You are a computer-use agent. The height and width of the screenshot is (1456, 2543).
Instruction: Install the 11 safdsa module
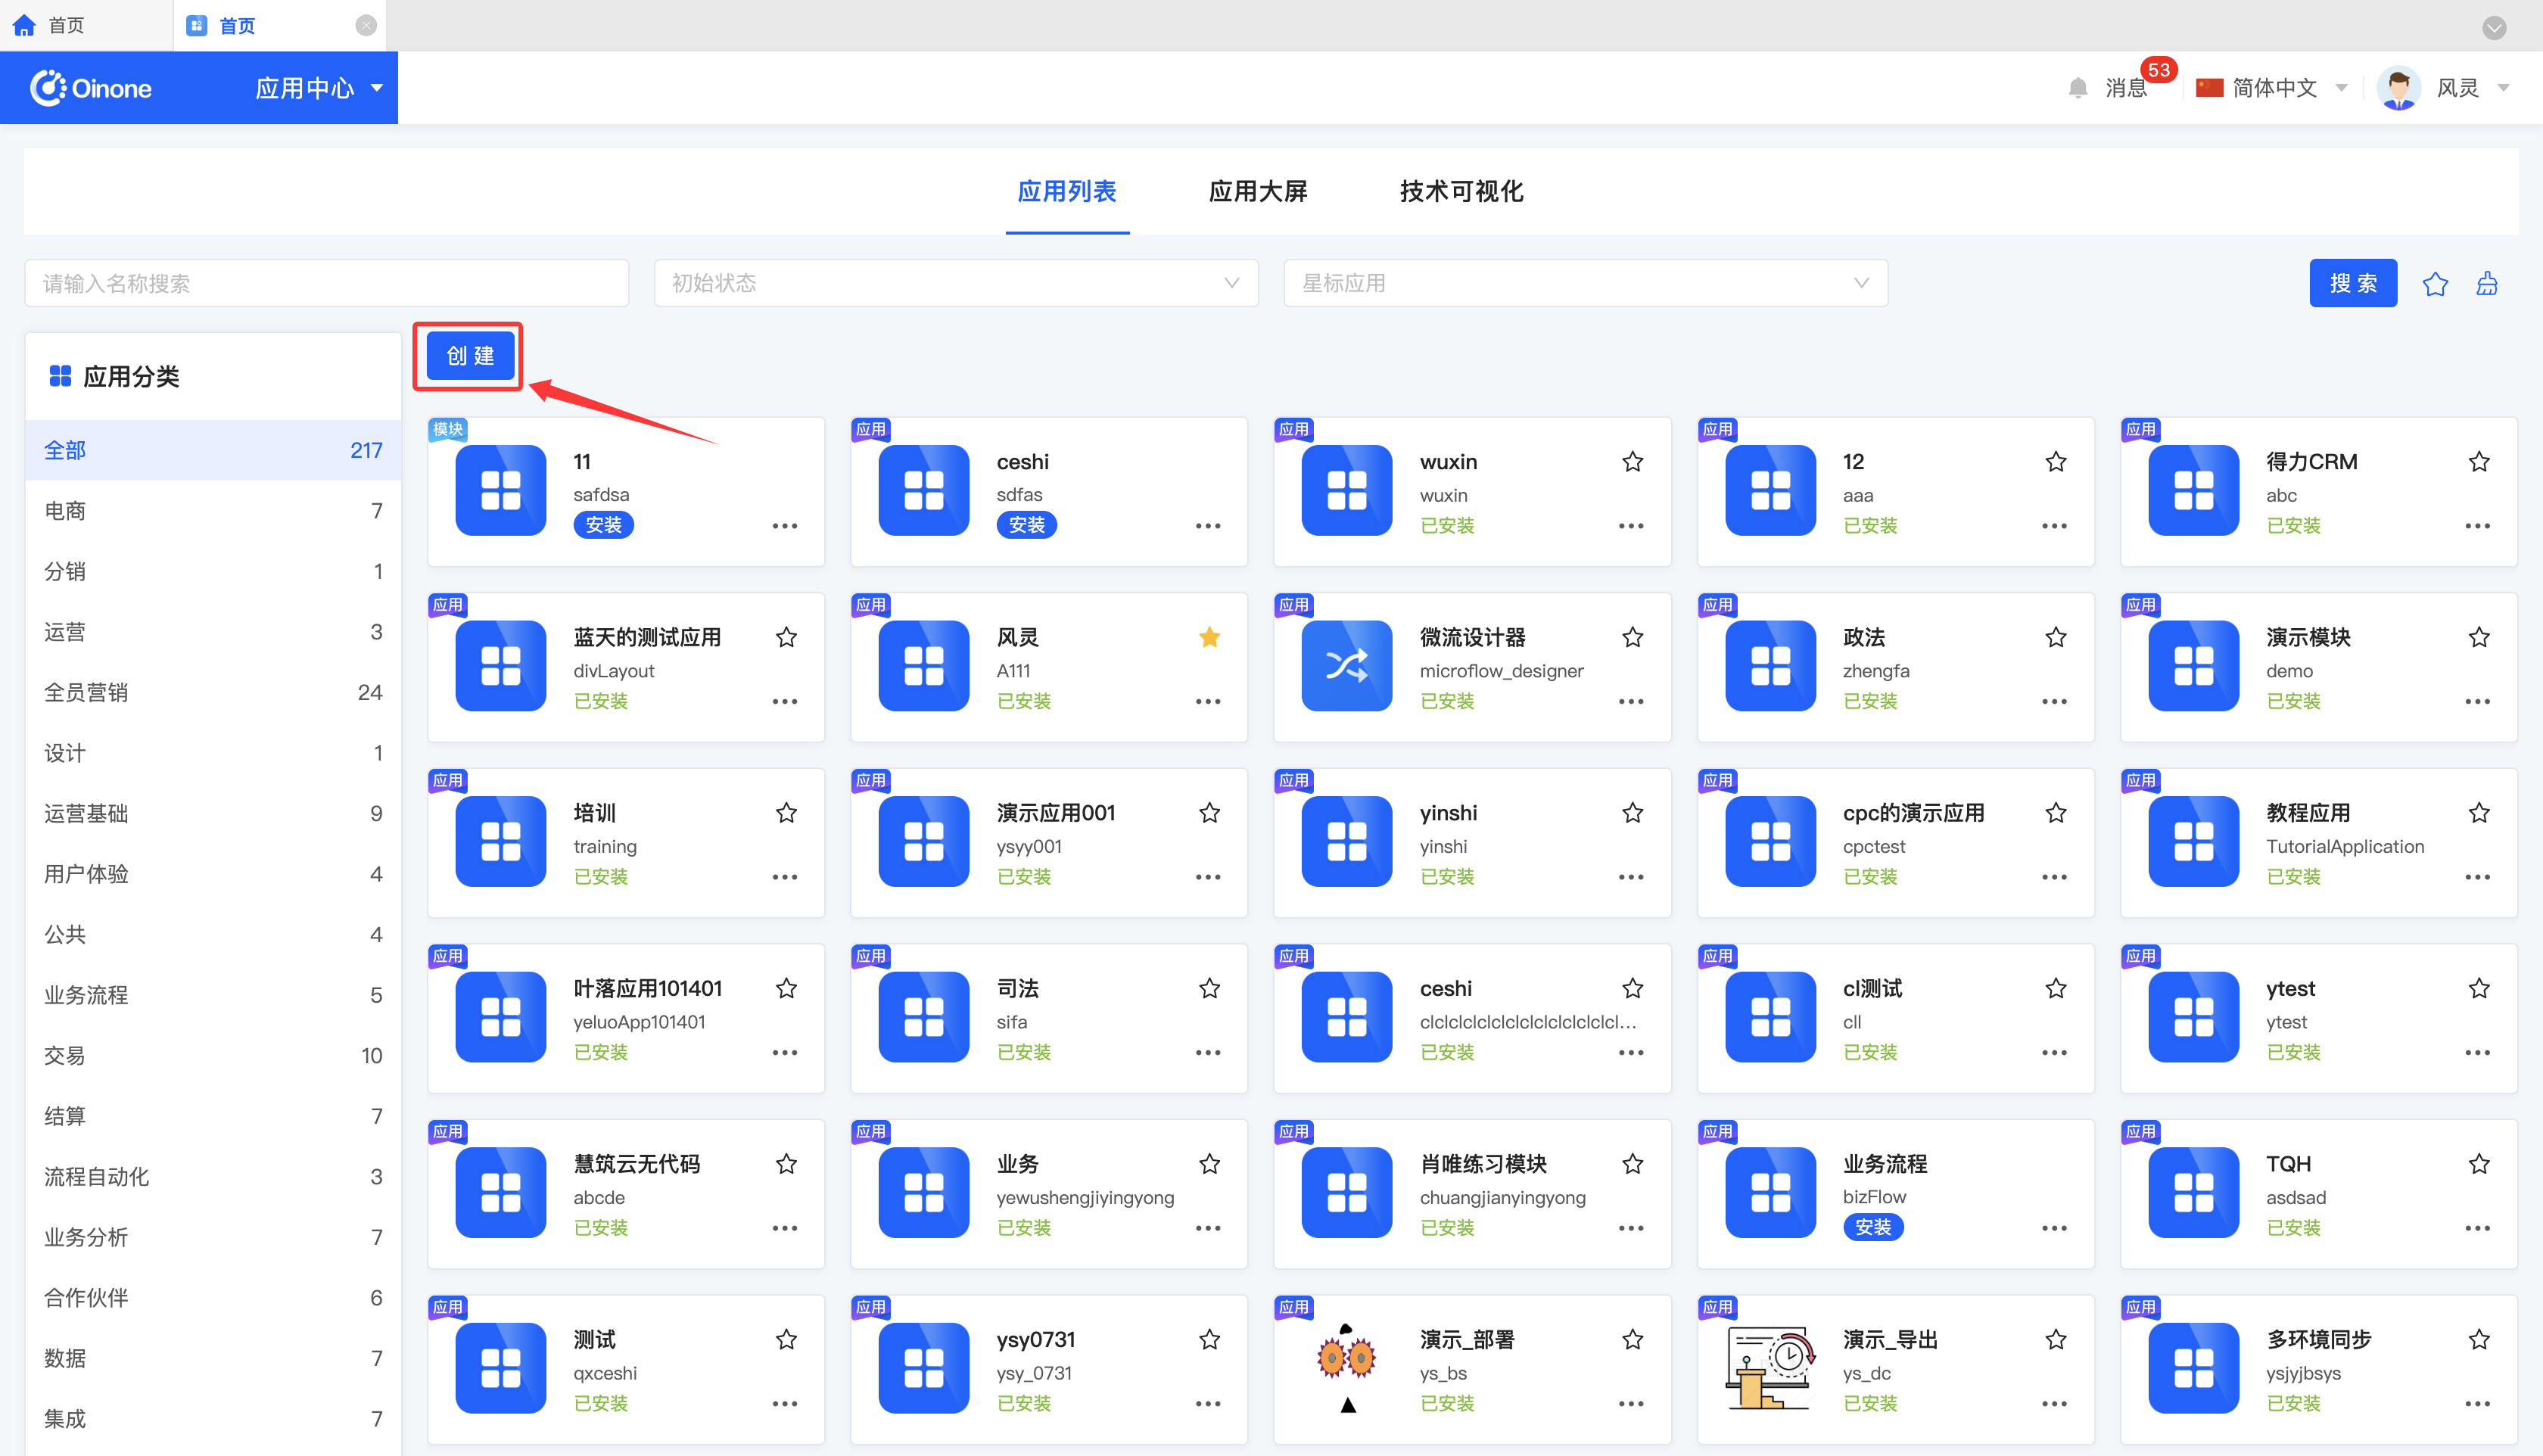(x=603, y=525)
